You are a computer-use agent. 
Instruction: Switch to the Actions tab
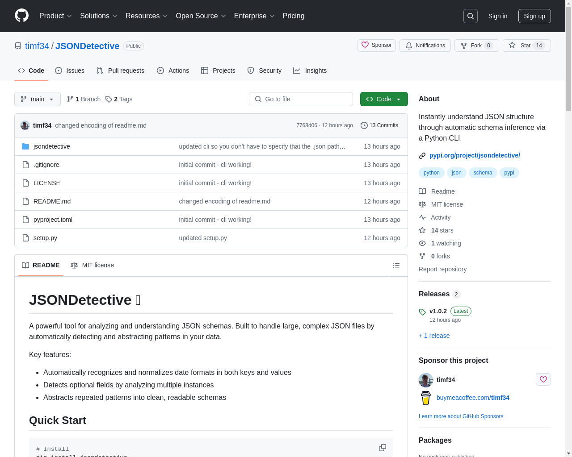click(173, 71)
